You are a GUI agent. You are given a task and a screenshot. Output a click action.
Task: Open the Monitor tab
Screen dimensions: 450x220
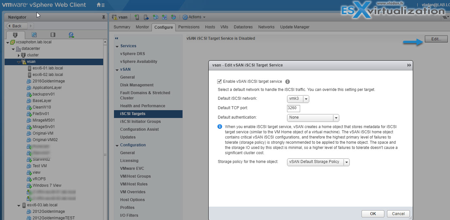click(142, 27)
